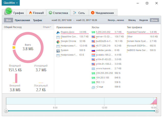Click the GlassWire Control app icon
Viewport: 163px width, 118px height.
coord(58,37)
